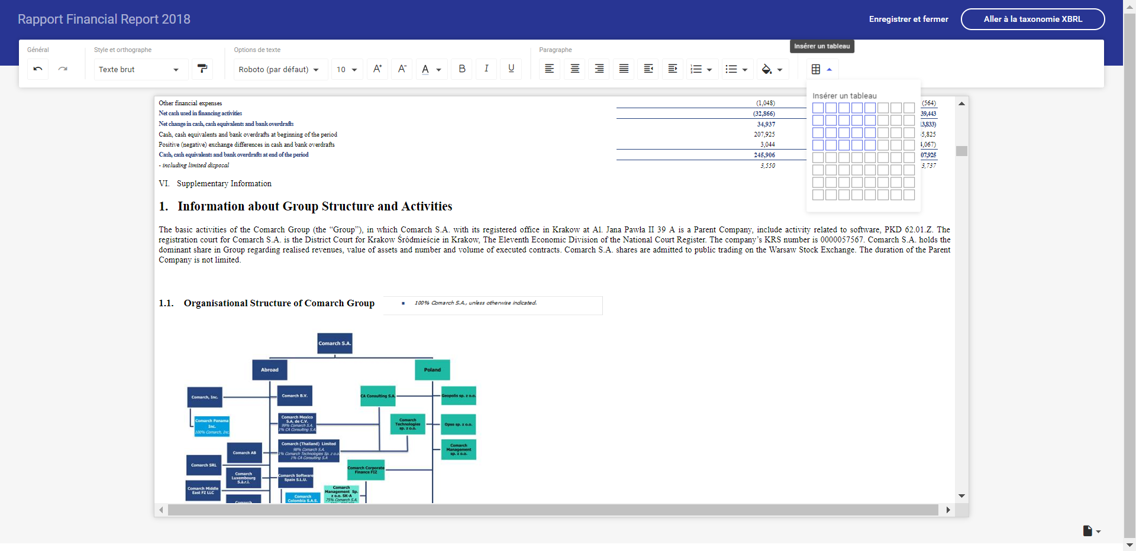
Task: Toggle bold formatting
Action: click(x=462, y=69)
